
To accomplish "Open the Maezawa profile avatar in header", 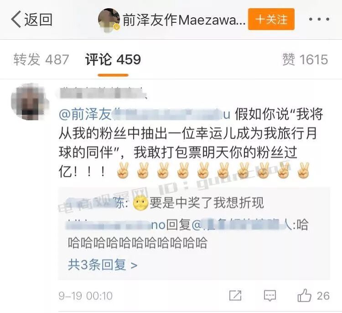I will (109, 20).
